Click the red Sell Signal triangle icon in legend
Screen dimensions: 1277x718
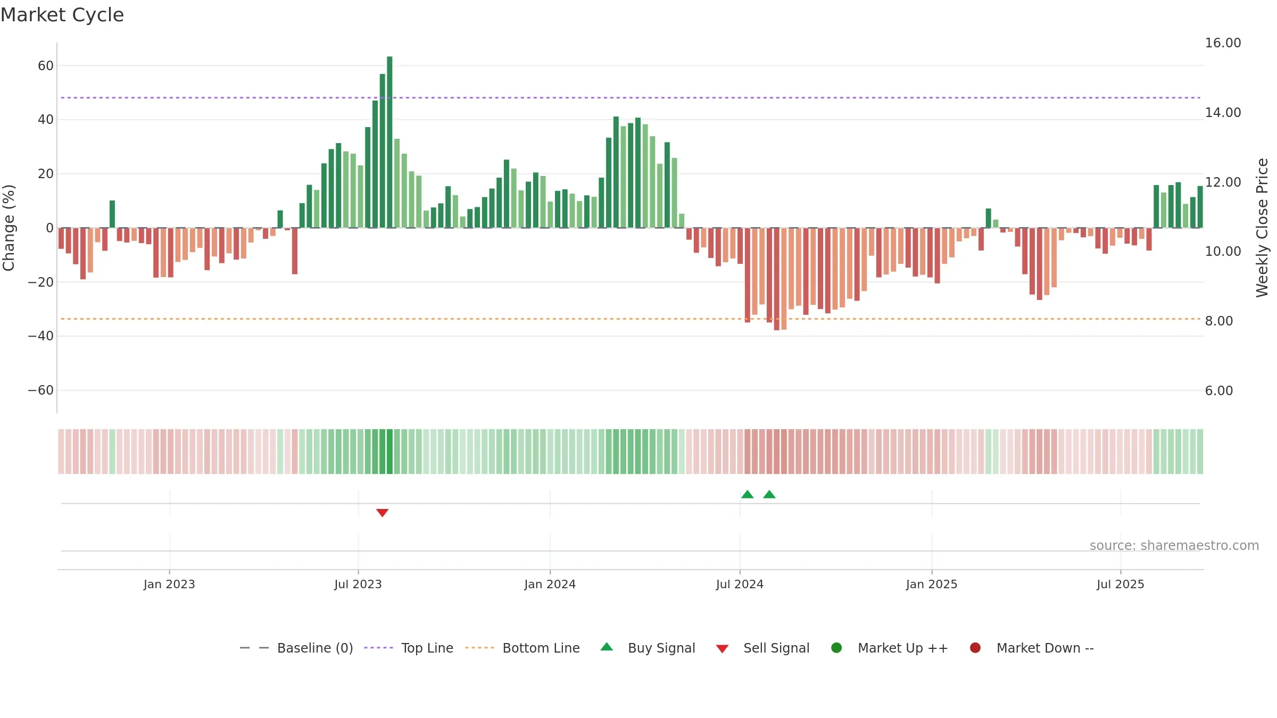tap(722, 649)
